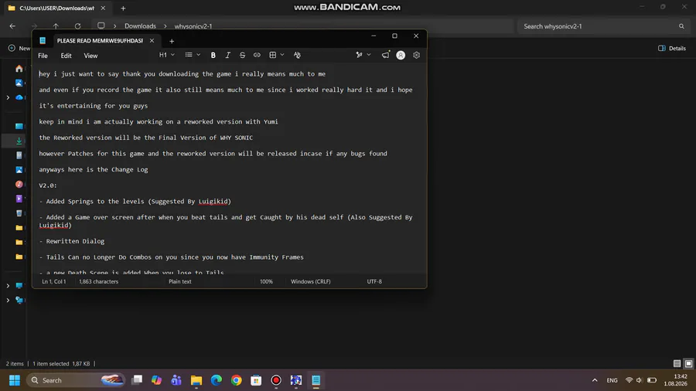Click the underlined word Luigikid in Springs line
696x391 pixels.
[x=213, y=201]
